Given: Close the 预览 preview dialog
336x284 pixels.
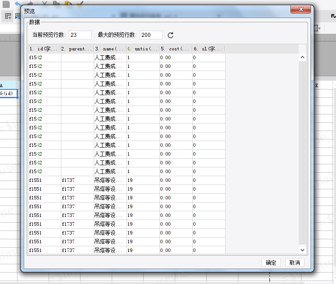Looking at the screenshot, I should (x=301, y=9).
